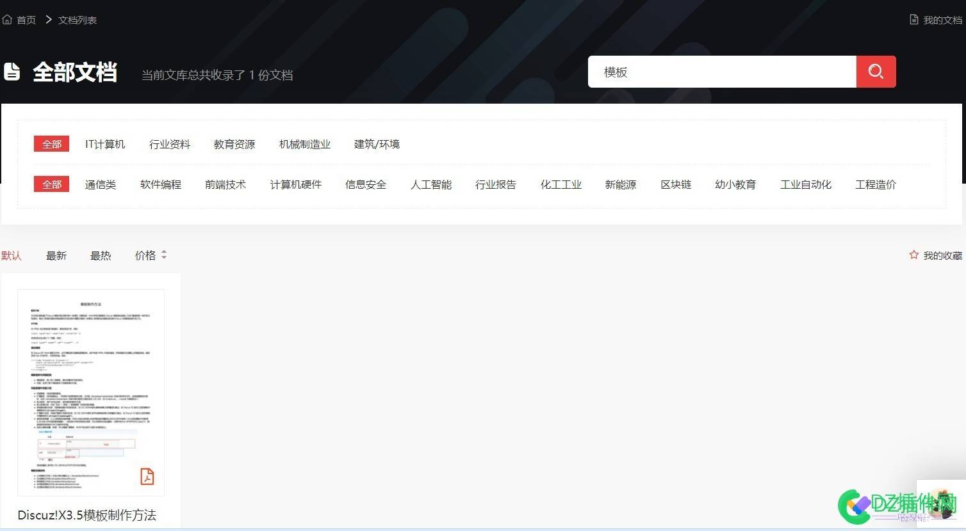Click the PDF icon on the document preview

pyautogui.click(x=147, y=476)
